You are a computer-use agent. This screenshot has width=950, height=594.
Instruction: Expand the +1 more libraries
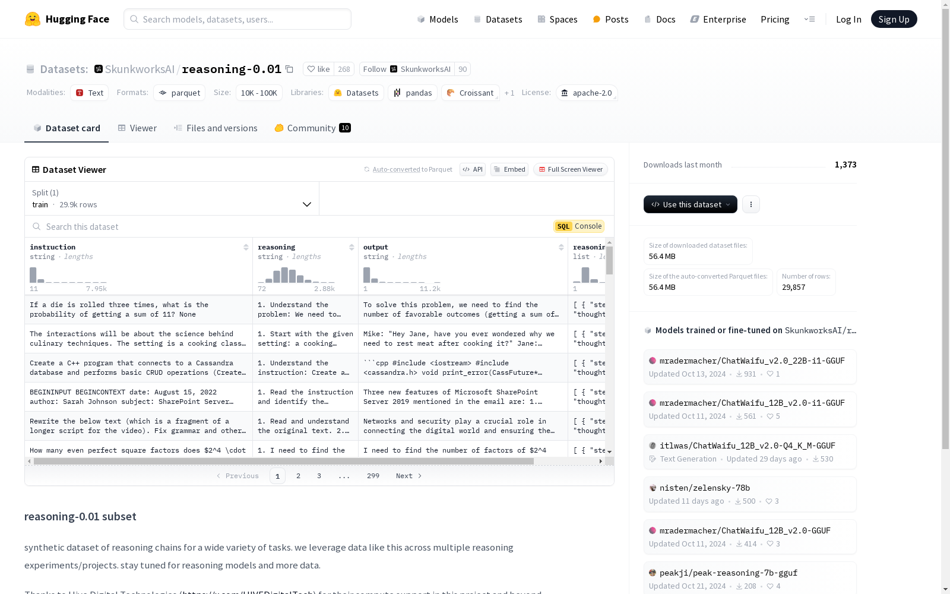tap(509, 93)
